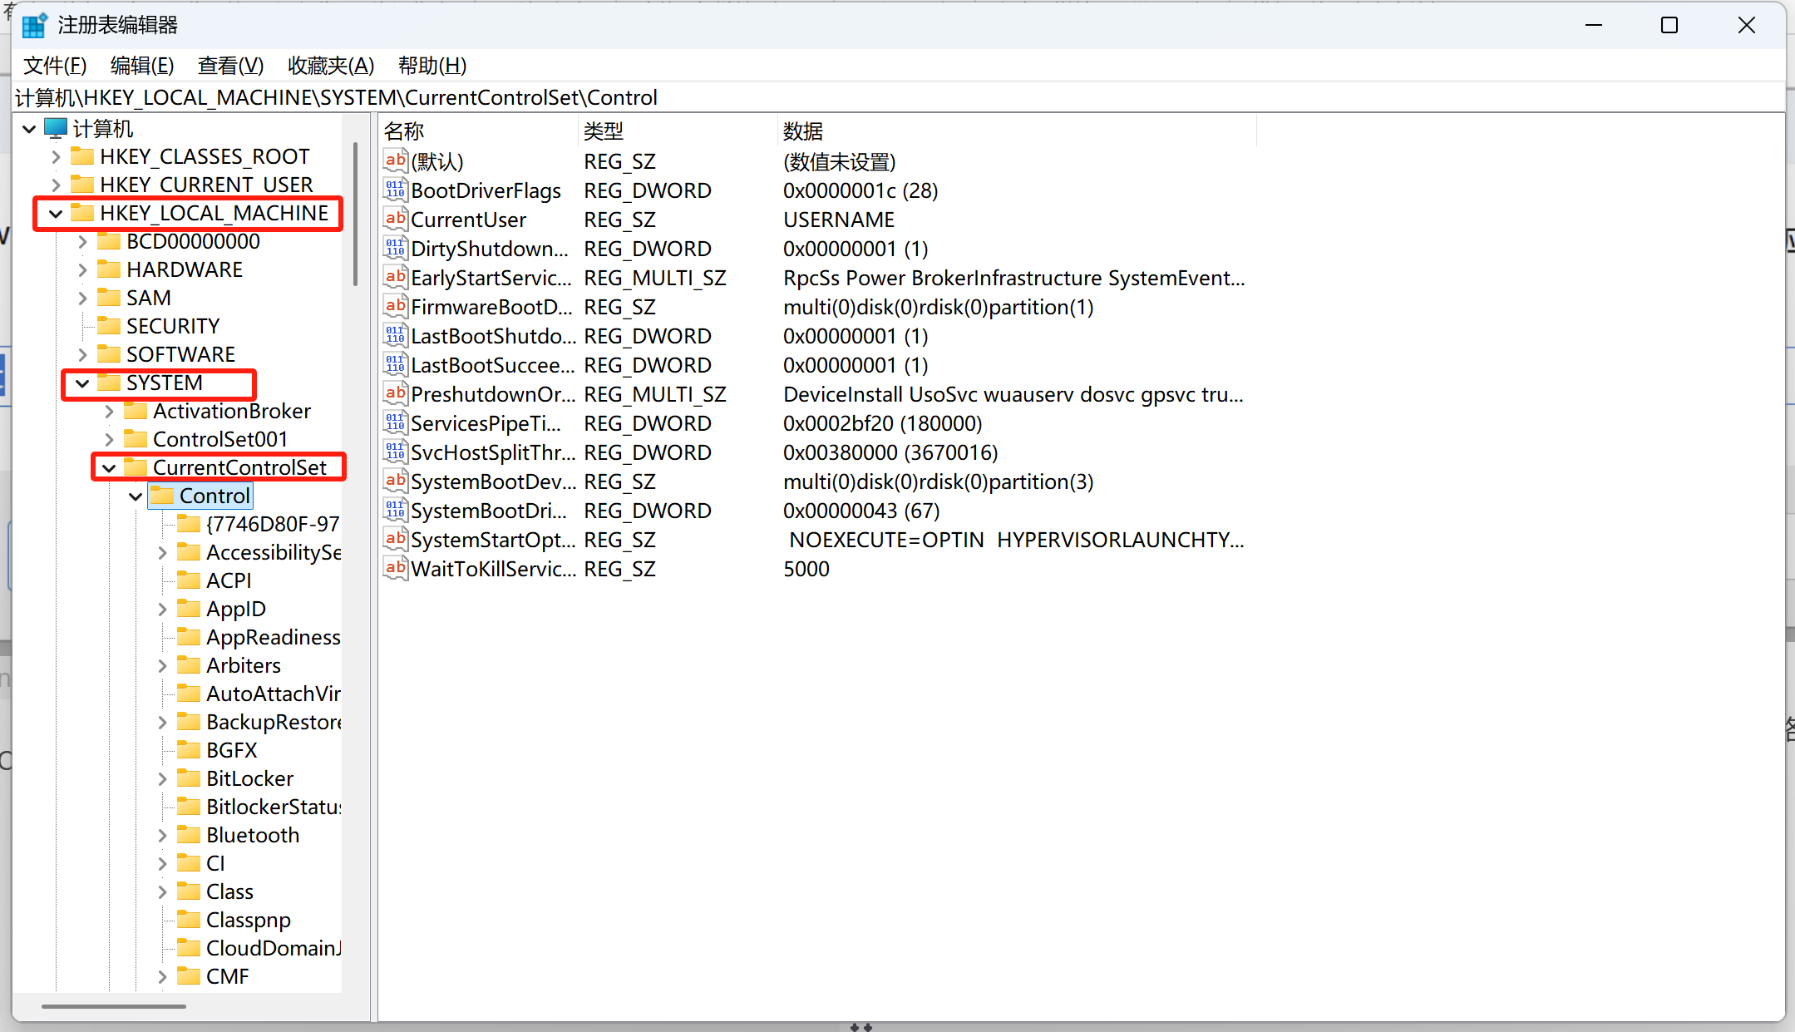Viewport: 1795px width, 1032px height.
Task: Click the EarlyStartServic... multi-string value icon
Action: 395,278
